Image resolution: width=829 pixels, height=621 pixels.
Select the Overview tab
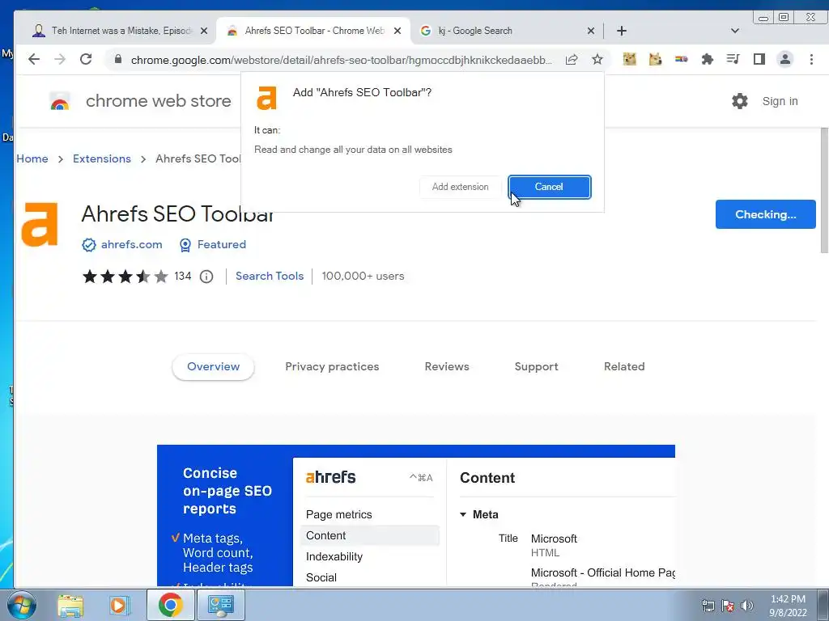click(213, 366)
